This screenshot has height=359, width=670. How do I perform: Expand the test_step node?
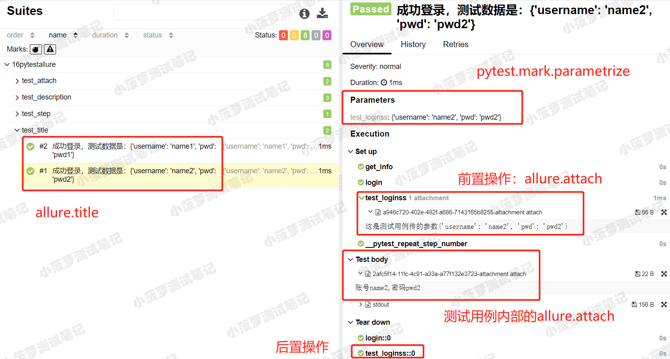pyautogui.click(x=17, y=114)
